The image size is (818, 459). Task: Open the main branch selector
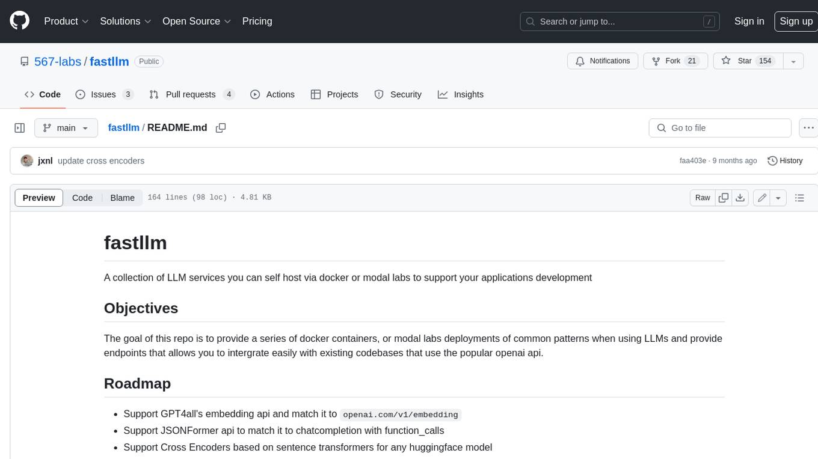tap(66, 128)
